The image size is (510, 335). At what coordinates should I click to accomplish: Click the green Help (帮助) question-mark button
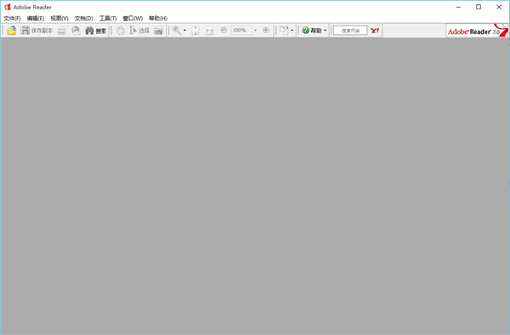click(312, 31)
